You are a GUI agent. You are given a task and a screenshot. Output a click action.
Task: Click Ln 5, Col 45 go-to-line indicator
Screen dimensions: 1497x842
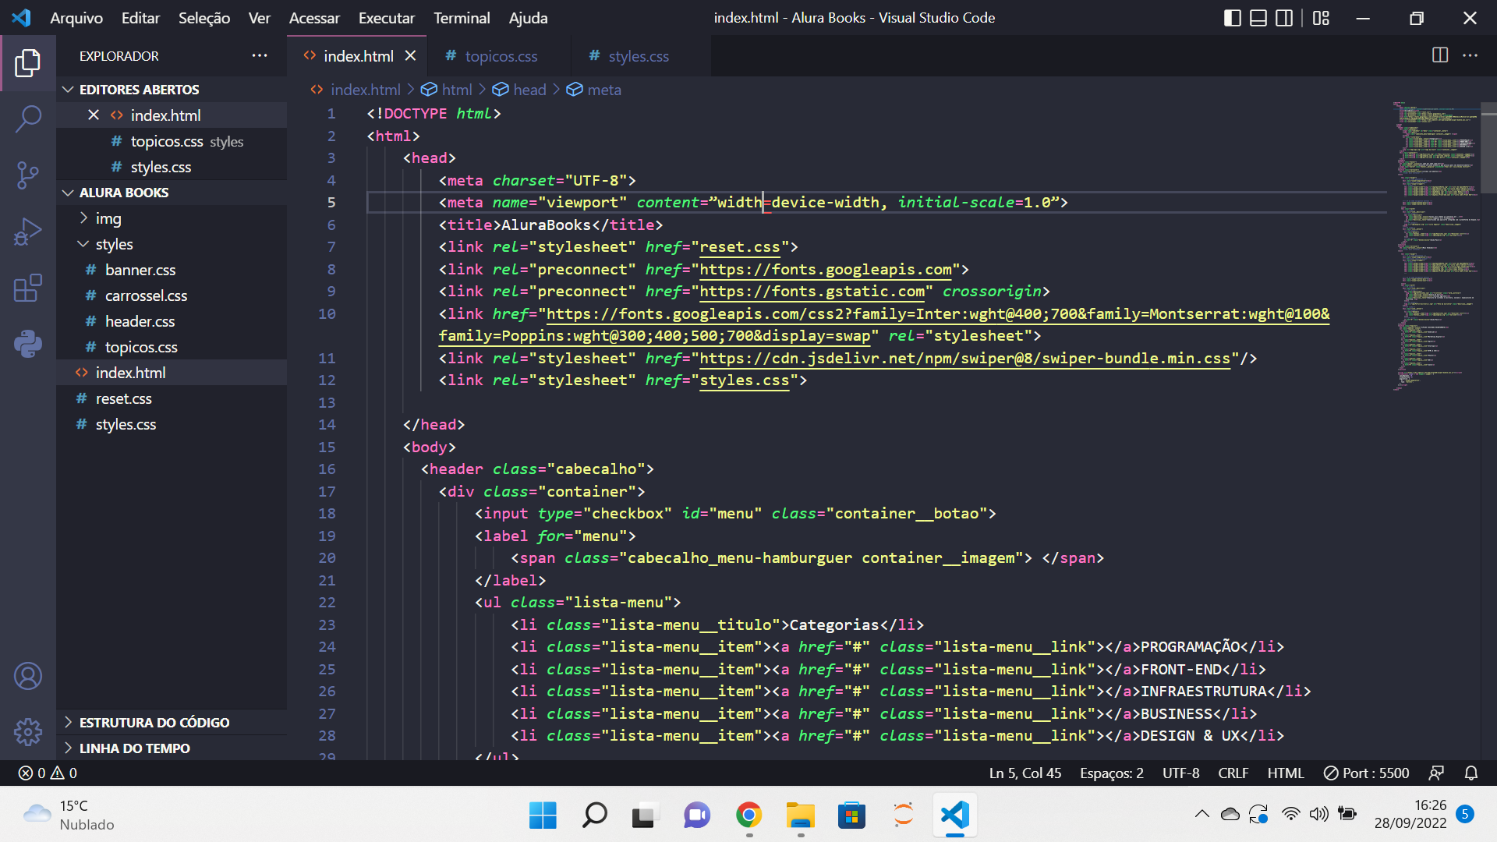(x=1025, y=773)
